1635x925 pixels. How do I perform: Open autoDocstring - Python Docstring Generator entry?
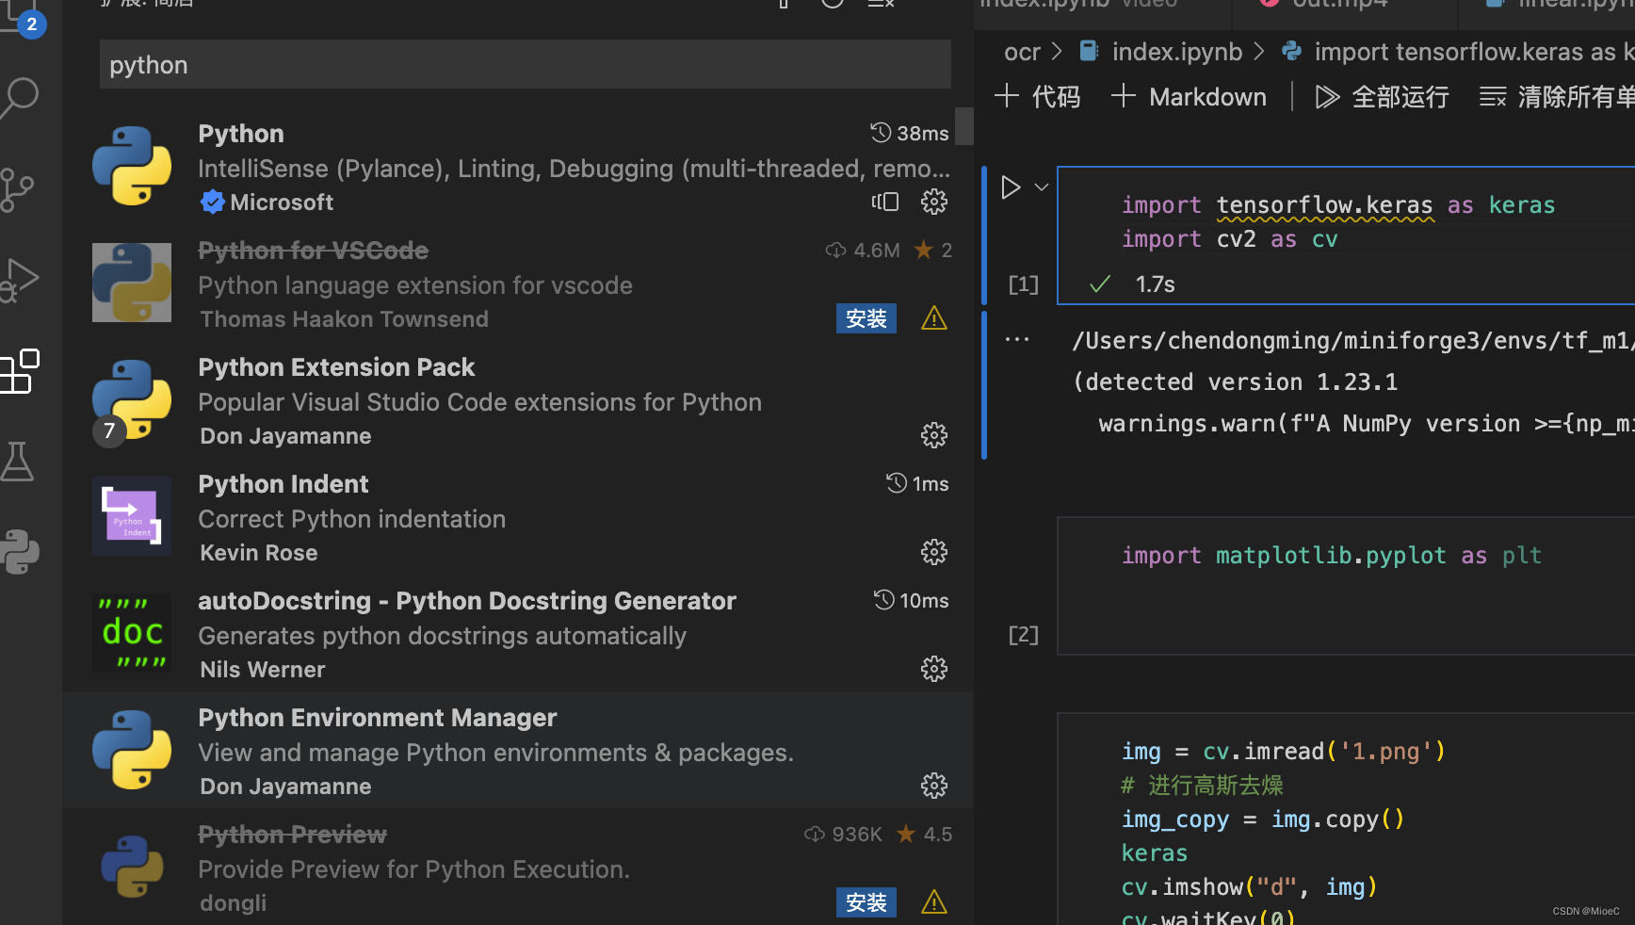[x=518, y=634]
